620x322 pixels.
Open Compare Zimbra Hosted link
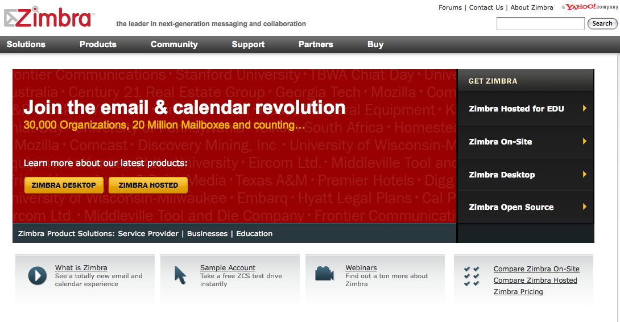click(x=535, y=280)
